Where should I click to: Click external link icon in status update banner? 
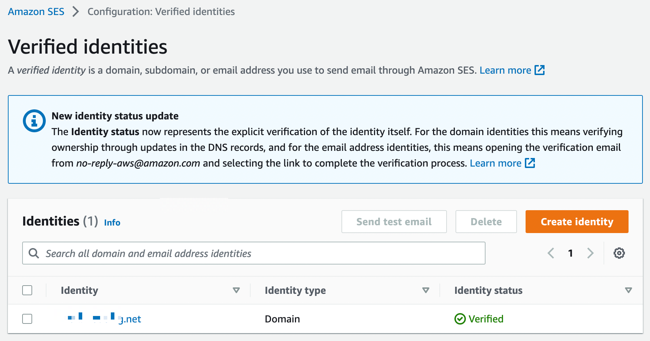[x=530, y=163]
